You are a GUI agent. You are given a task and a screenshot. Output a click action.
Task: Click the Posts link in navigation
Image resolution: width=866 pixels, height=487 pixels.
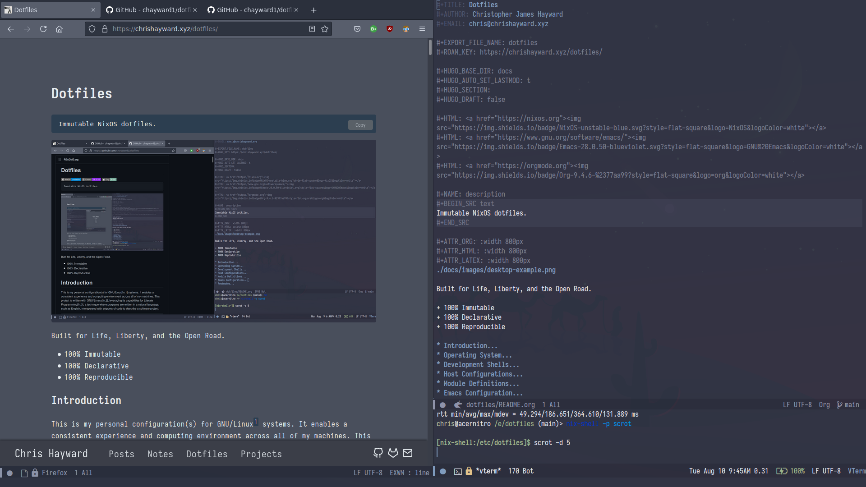pyautogui.click(x=121, y=454)
